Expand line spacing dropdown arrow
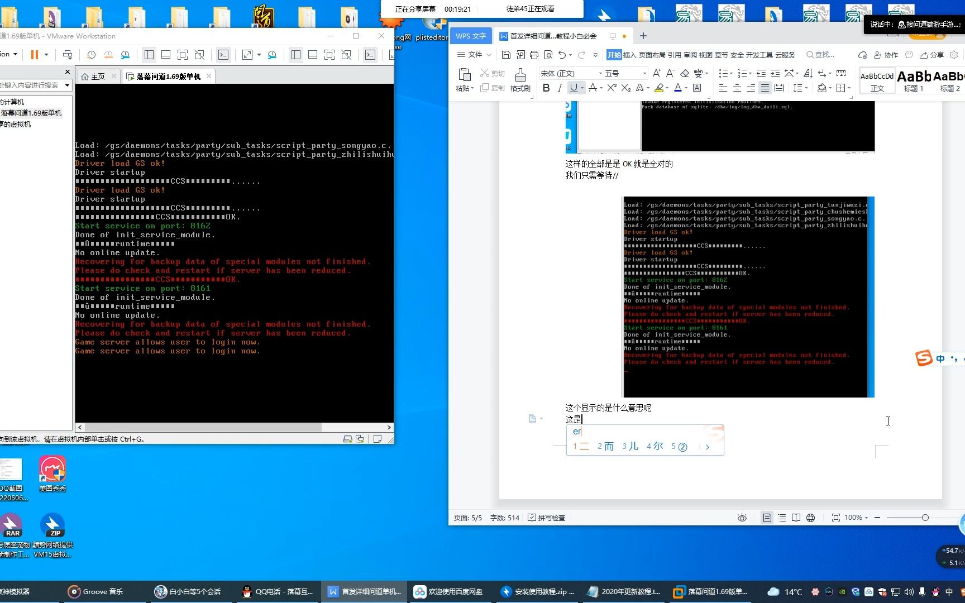Viewport: 965px width, 603px height. pos(806,88)
